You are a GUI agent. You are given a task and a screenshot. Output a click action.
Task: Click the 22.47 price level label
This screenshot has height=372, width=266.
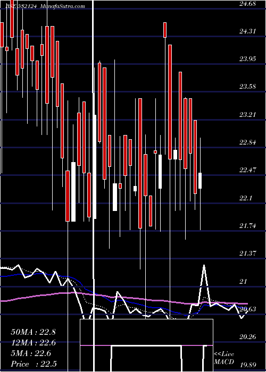tap(247, 170)
